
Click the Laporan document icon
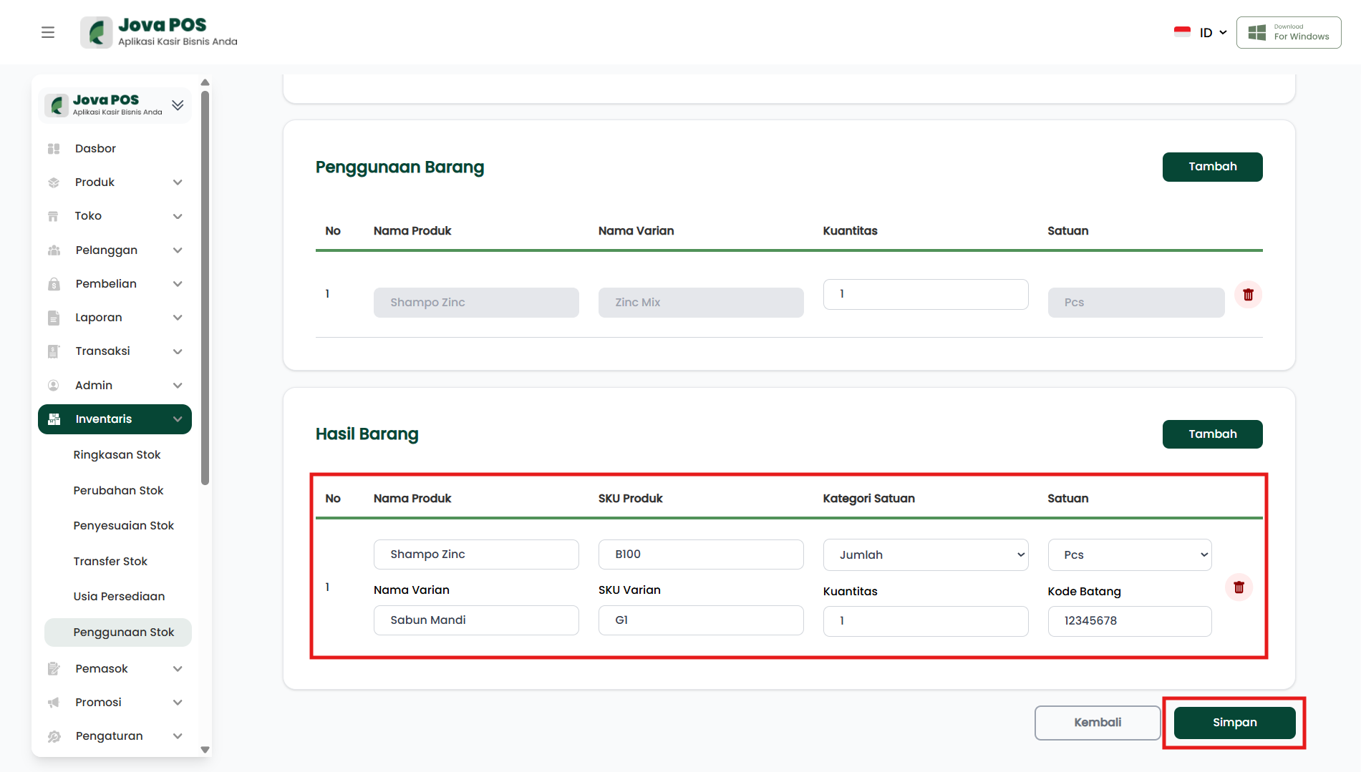tap(54, 318)
